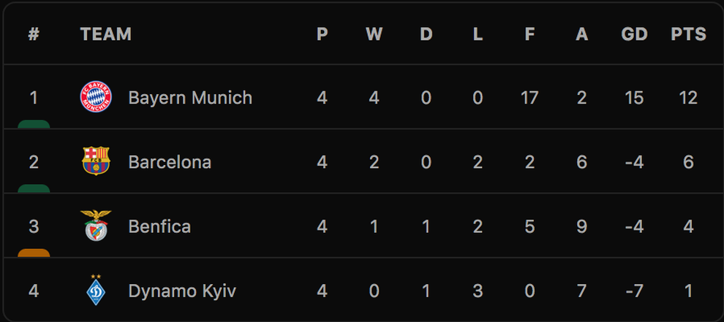Click the Barcelona club crest
Viewport: 724px width, 322px height.
pos(96,161)
